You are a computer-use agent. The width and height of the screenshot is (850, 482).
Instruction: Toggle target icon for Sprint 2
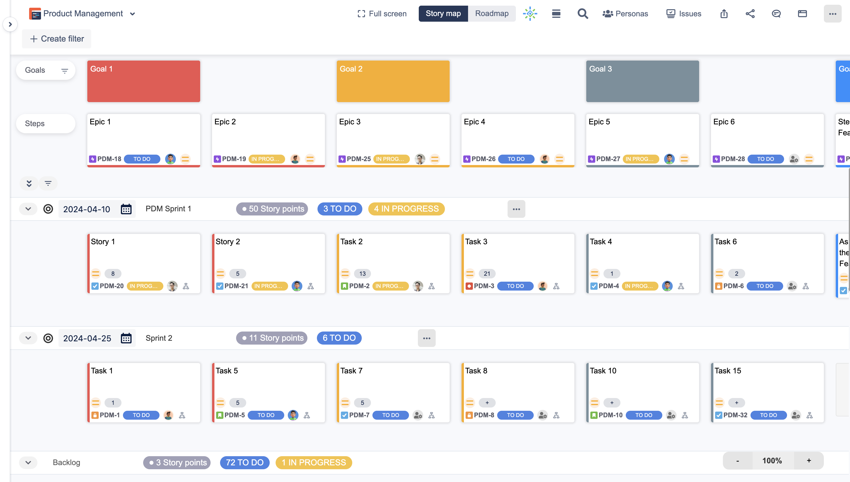pos(48,338)
